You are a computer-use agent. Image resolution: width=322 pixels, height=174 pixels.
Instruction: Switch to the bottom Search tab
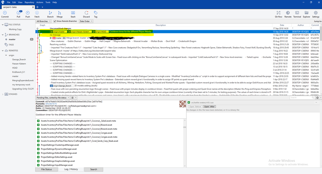94,169
